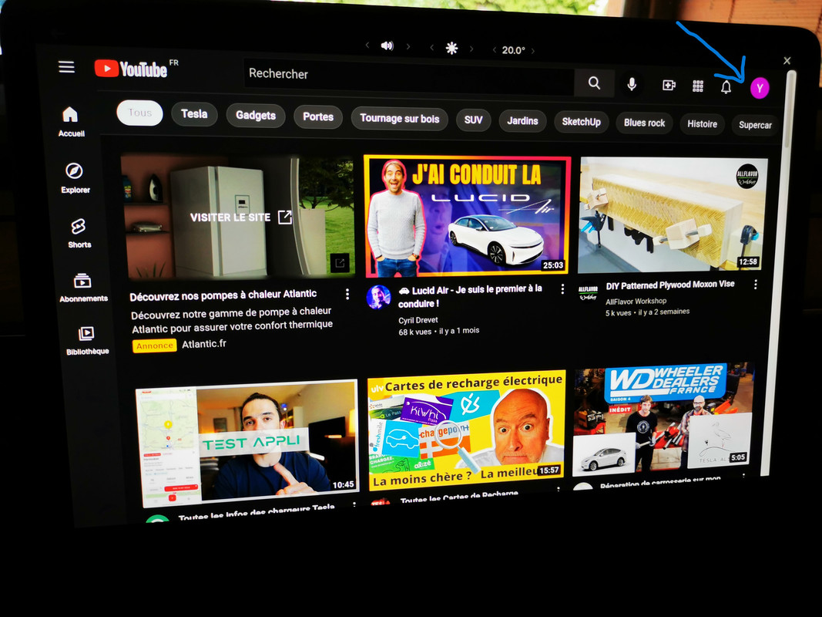
Task: Play Wheeler Dealers France thumbnail
Action: (663, 419)
